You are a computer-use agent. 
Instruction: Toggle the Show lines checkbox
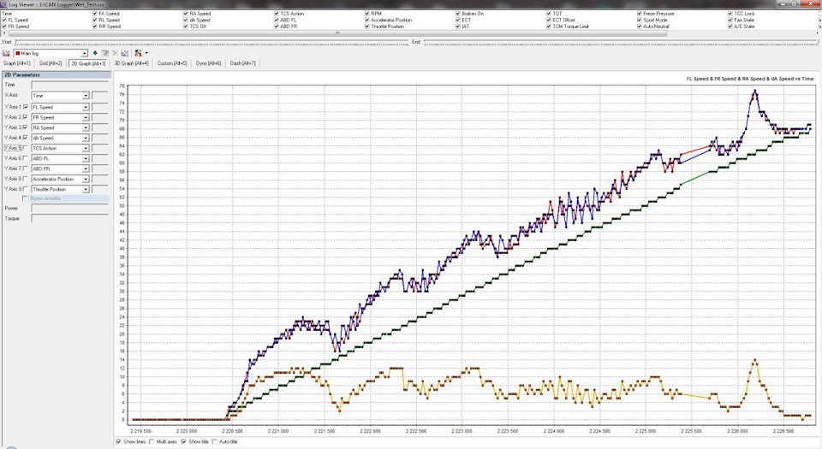(x=118, y=441)
